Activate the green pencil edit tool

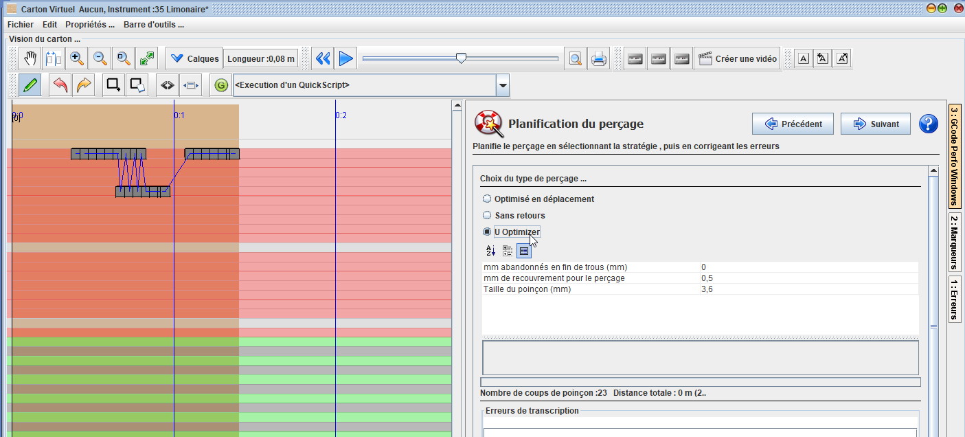[x=30, y=85]
